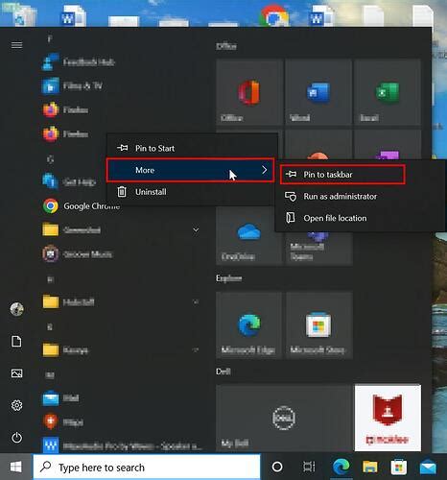
Task: Choose Pin to Start
Action: click(192, 148)
